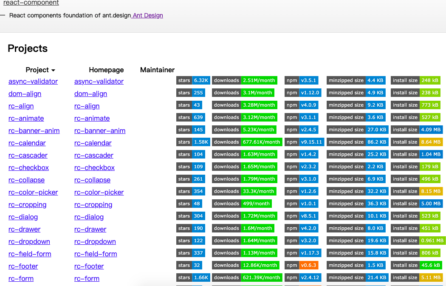
Task: Click the stars 190 badge
Action: (191, 228)
